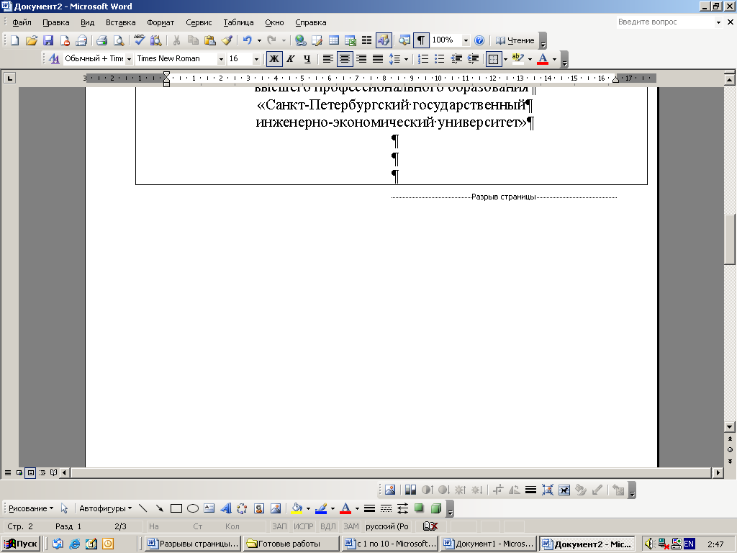
Task: Switch to Готовые работы folder in taskbar
Action: (291, 544)
